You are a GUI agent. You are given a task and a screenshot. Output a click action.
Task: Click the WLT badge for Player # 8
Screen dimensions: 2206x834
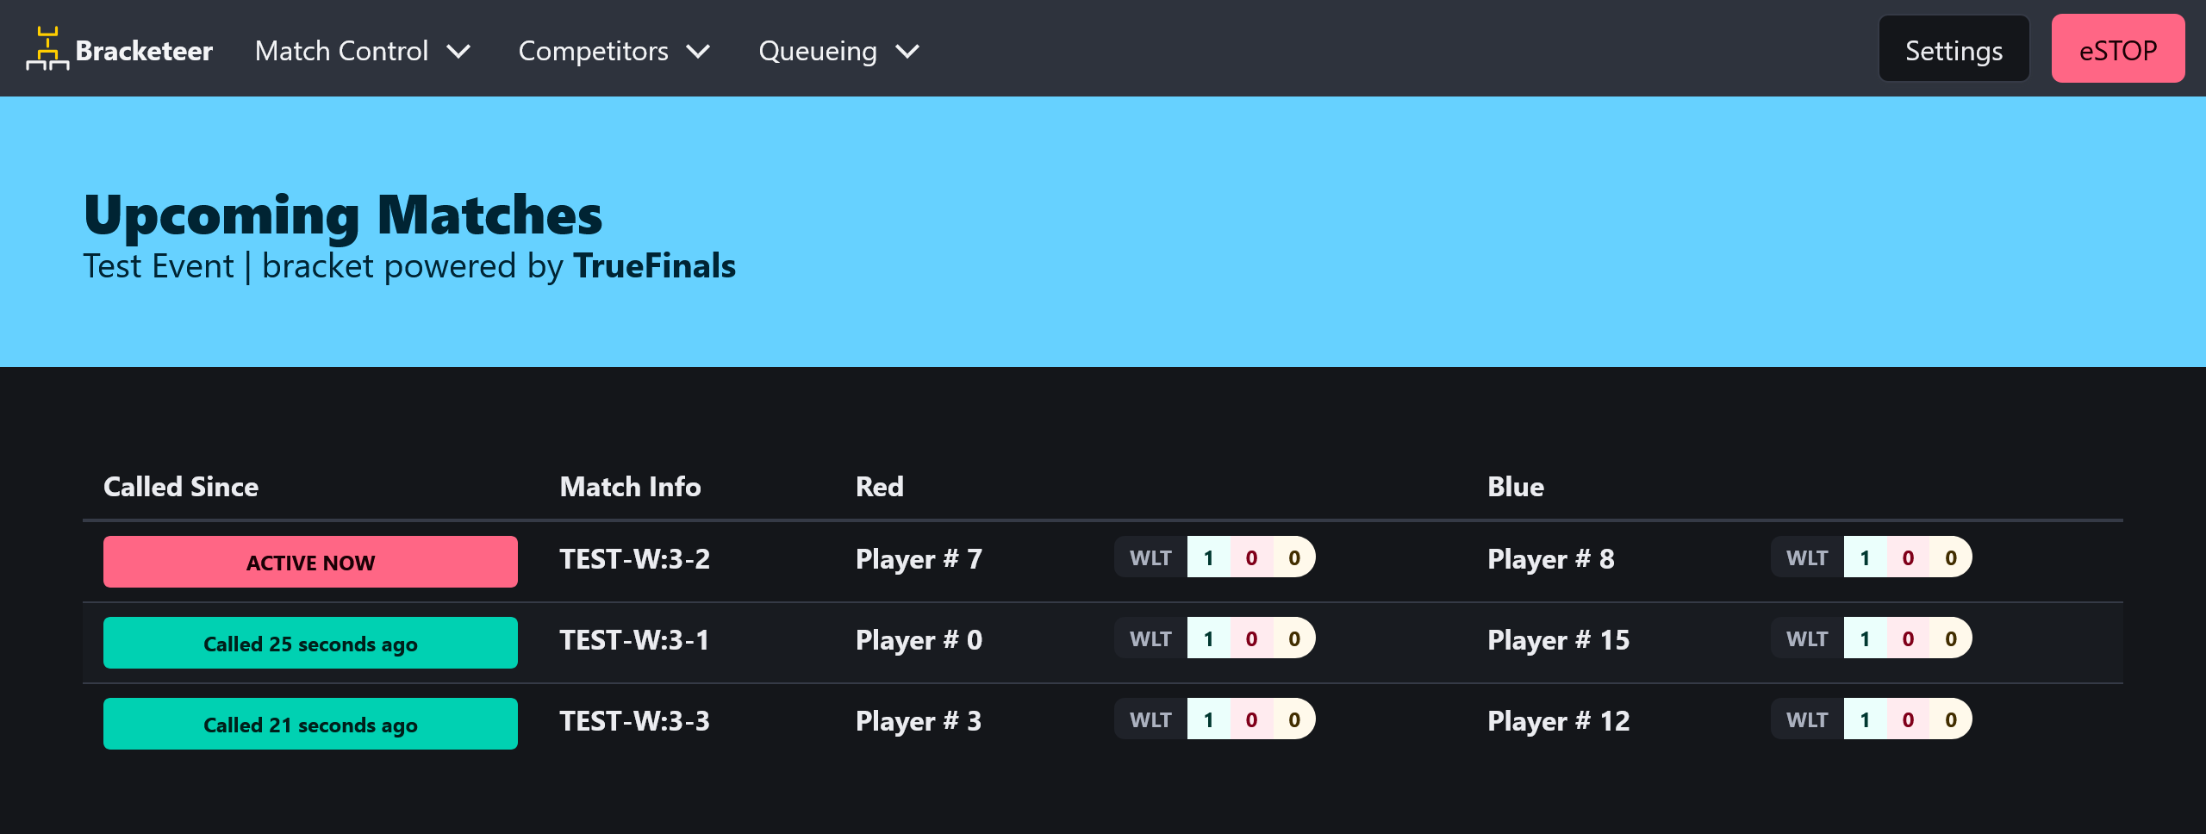(x=1807, y=557)
